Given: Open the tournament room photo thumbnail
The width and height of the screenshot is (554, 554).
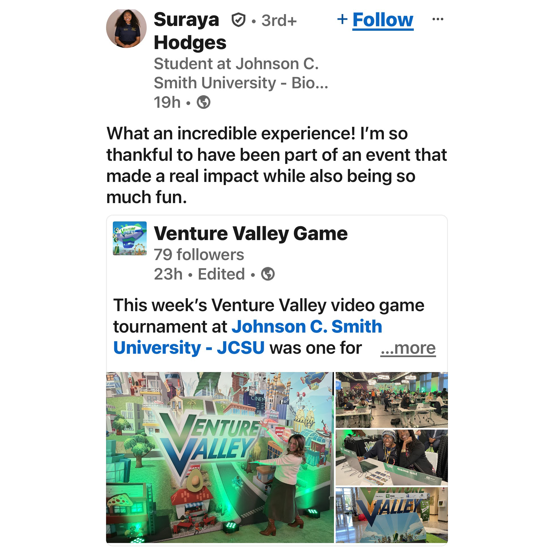Looking at the screenshot, I should [392, 400].
